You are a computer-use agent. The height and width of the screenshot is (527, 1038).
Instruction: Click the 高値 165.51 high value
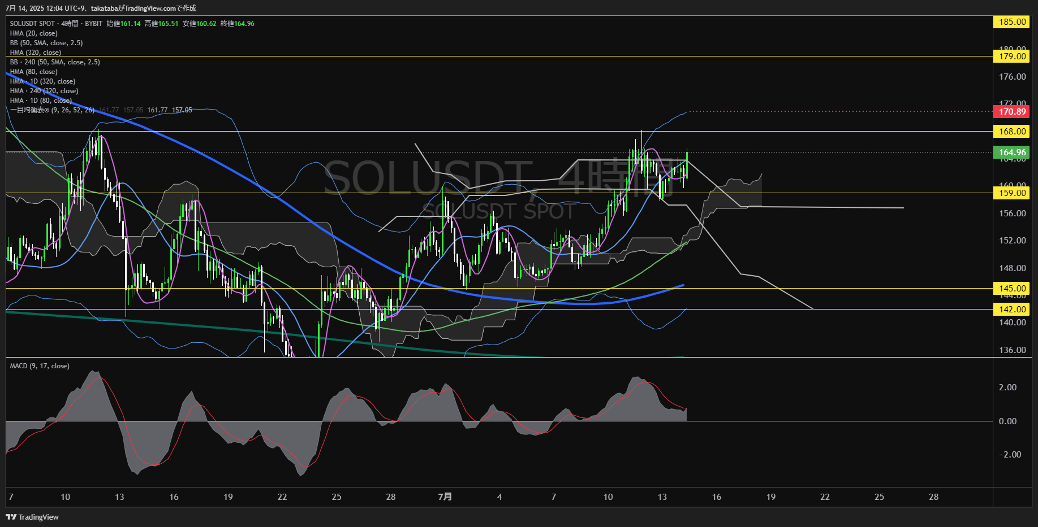(x=161, y=24)
